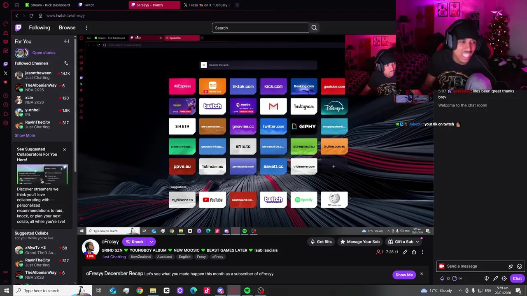Open chat celebration effects icon
The width and height of the screenshot is (527, 296).
[511, 266]
